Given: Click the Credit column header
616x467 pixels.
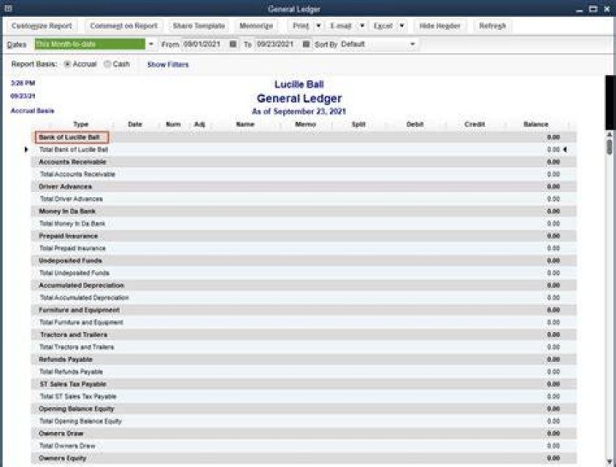Looking at the screenshot, I should (475, 125).
